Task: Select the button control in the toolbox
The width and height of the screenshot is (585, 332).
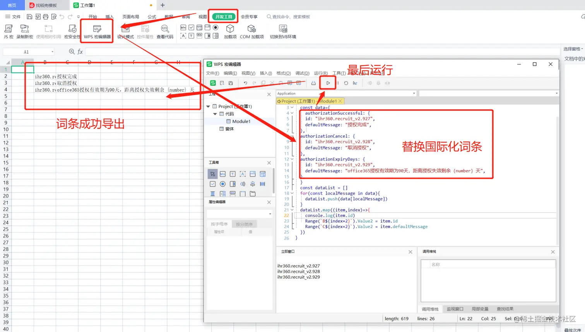Action: coord(222,174)
